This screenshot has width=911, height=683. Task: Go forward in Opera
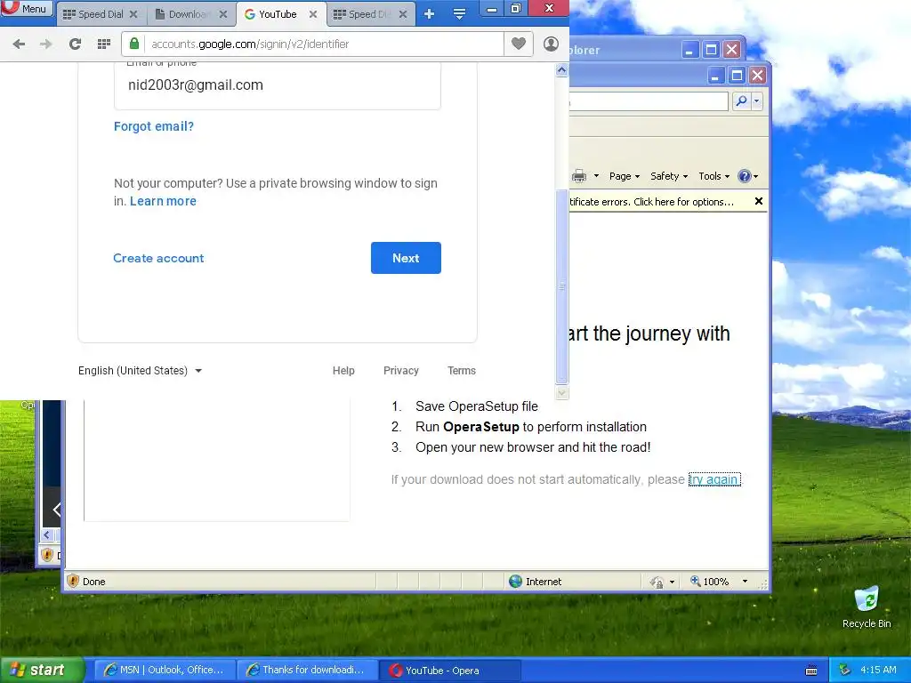46,44
